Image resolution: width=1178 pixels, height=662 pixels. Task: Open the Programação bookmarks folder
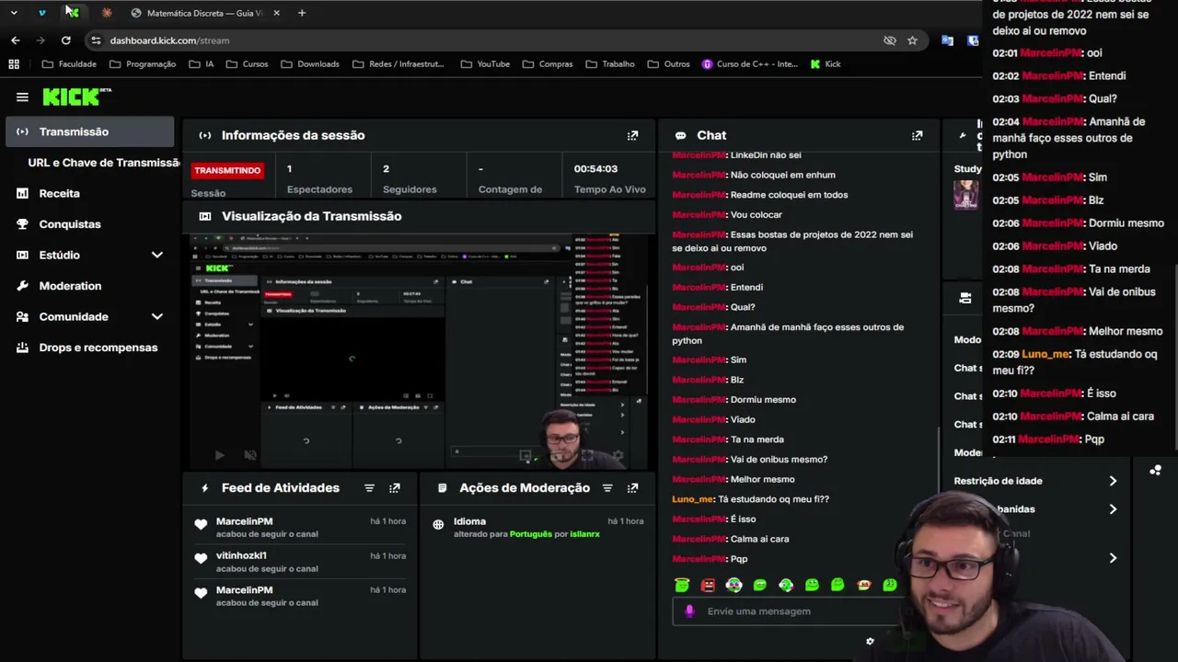click(142, 64)
